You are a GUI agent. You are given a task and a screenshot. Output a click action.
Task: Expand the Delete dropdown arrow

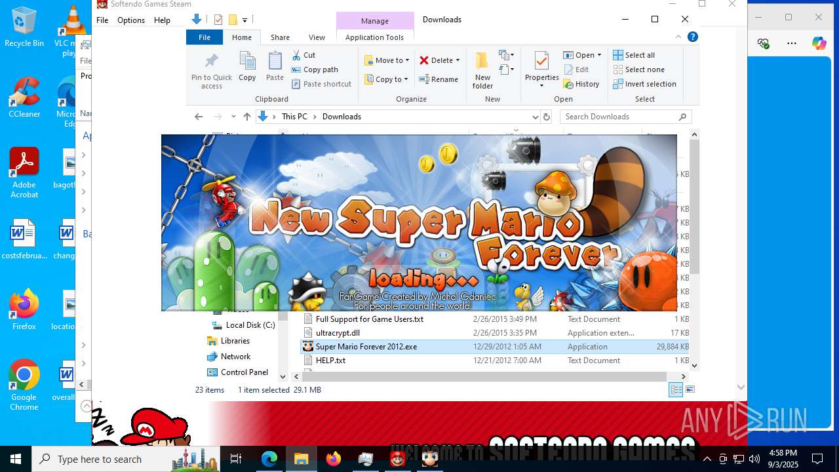458,60
